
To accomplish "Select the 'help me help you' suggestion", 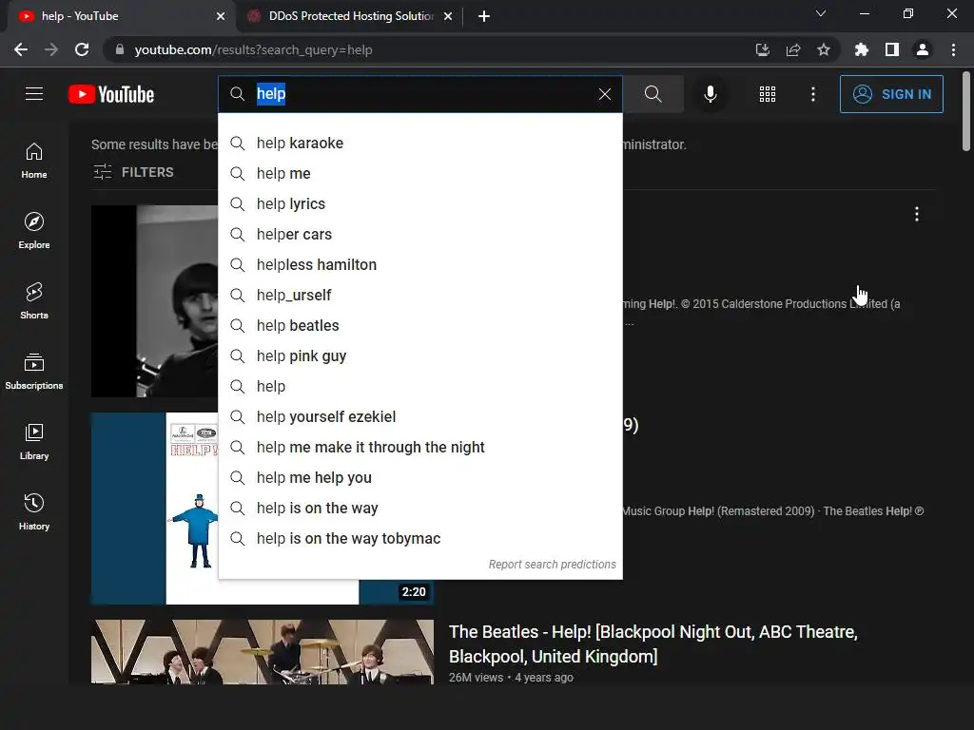I will (x=419, y=477).
